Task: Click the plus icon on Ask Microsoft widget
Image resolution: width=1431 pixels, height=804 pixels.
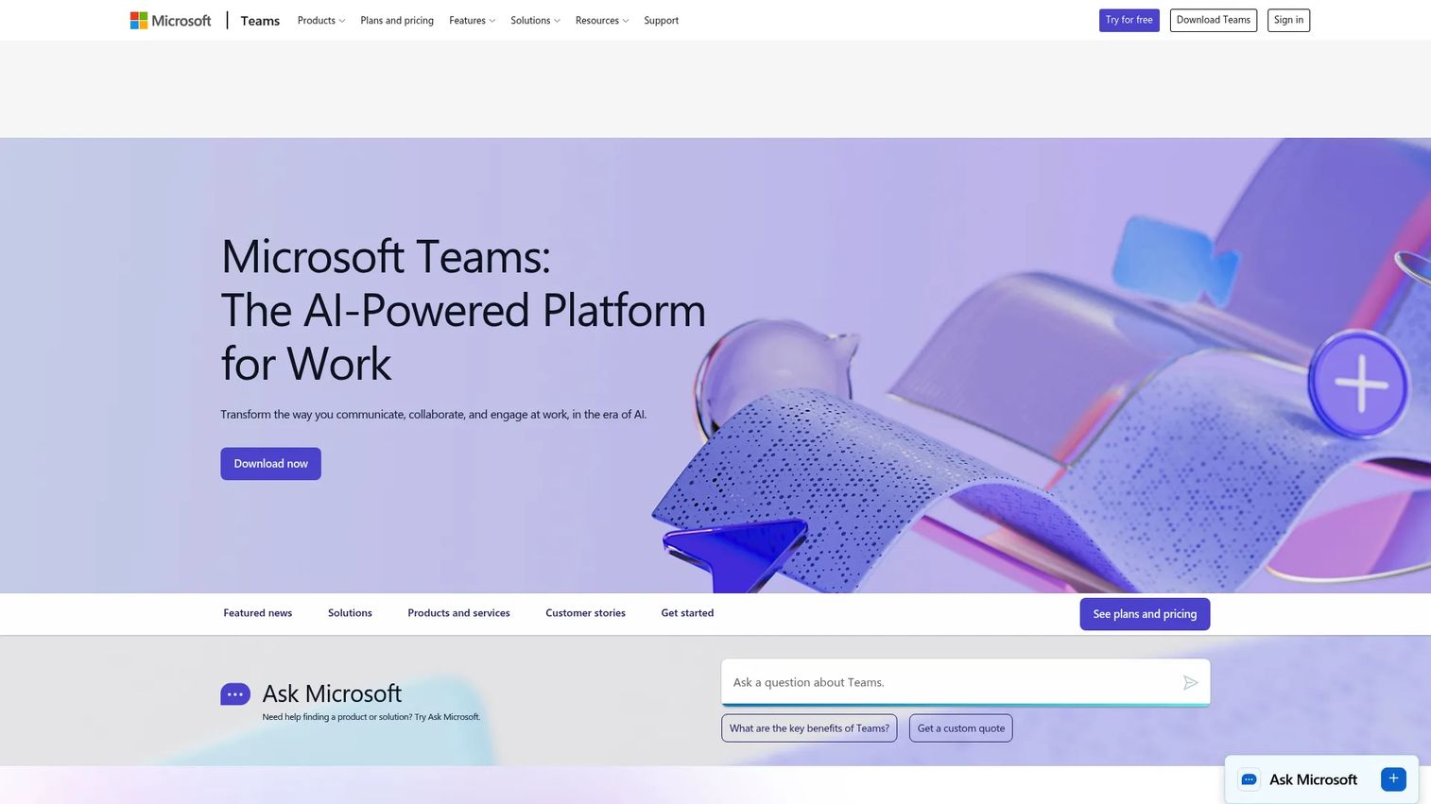Action: pyautogui.click(x=1393, y=779)
